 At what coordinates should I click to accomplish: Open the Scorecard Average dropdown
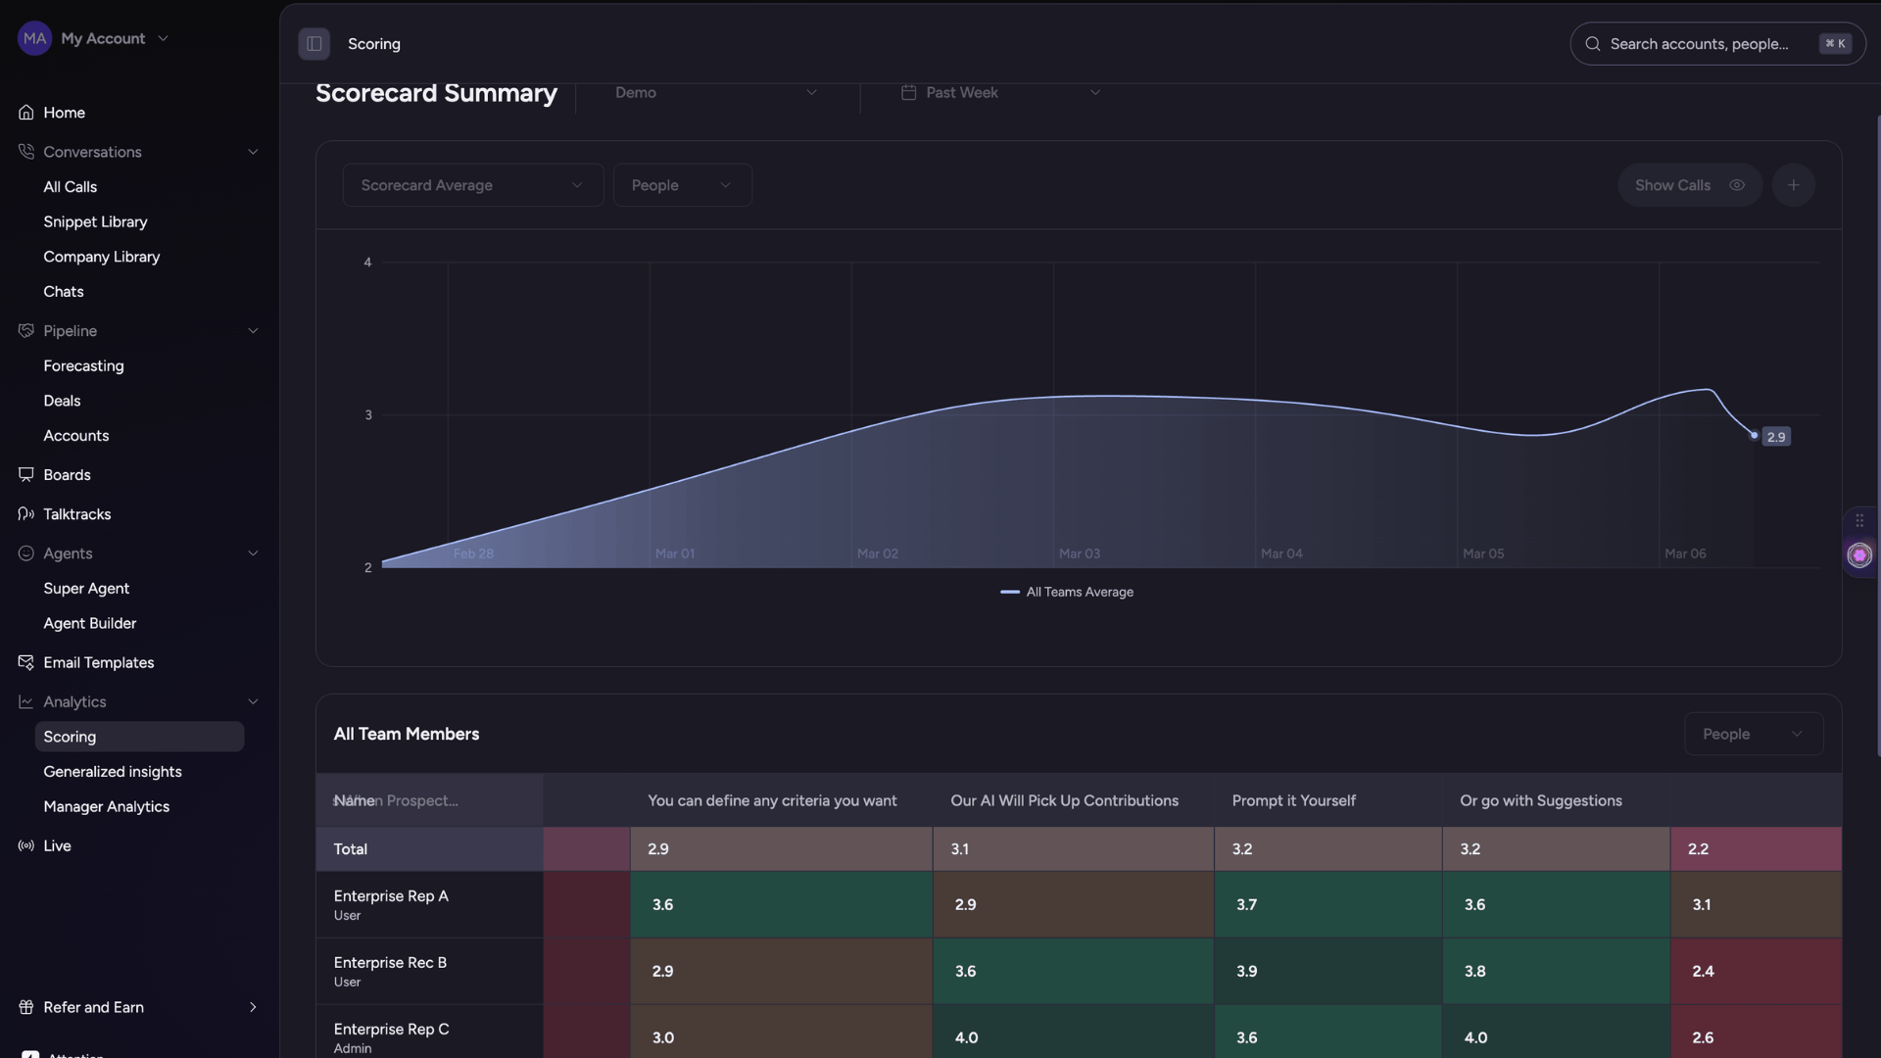coord(472,185)
